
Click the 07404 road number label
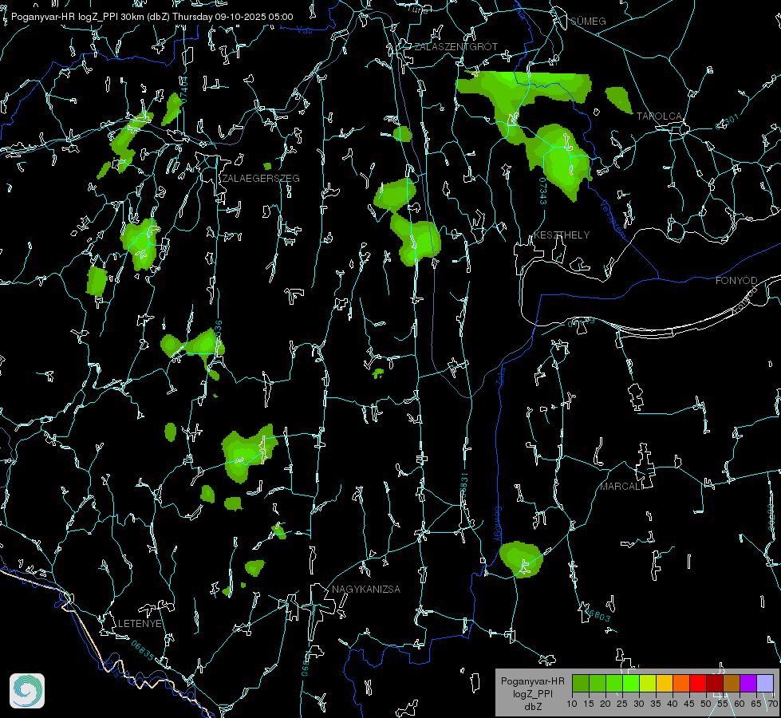click(184, 89)
